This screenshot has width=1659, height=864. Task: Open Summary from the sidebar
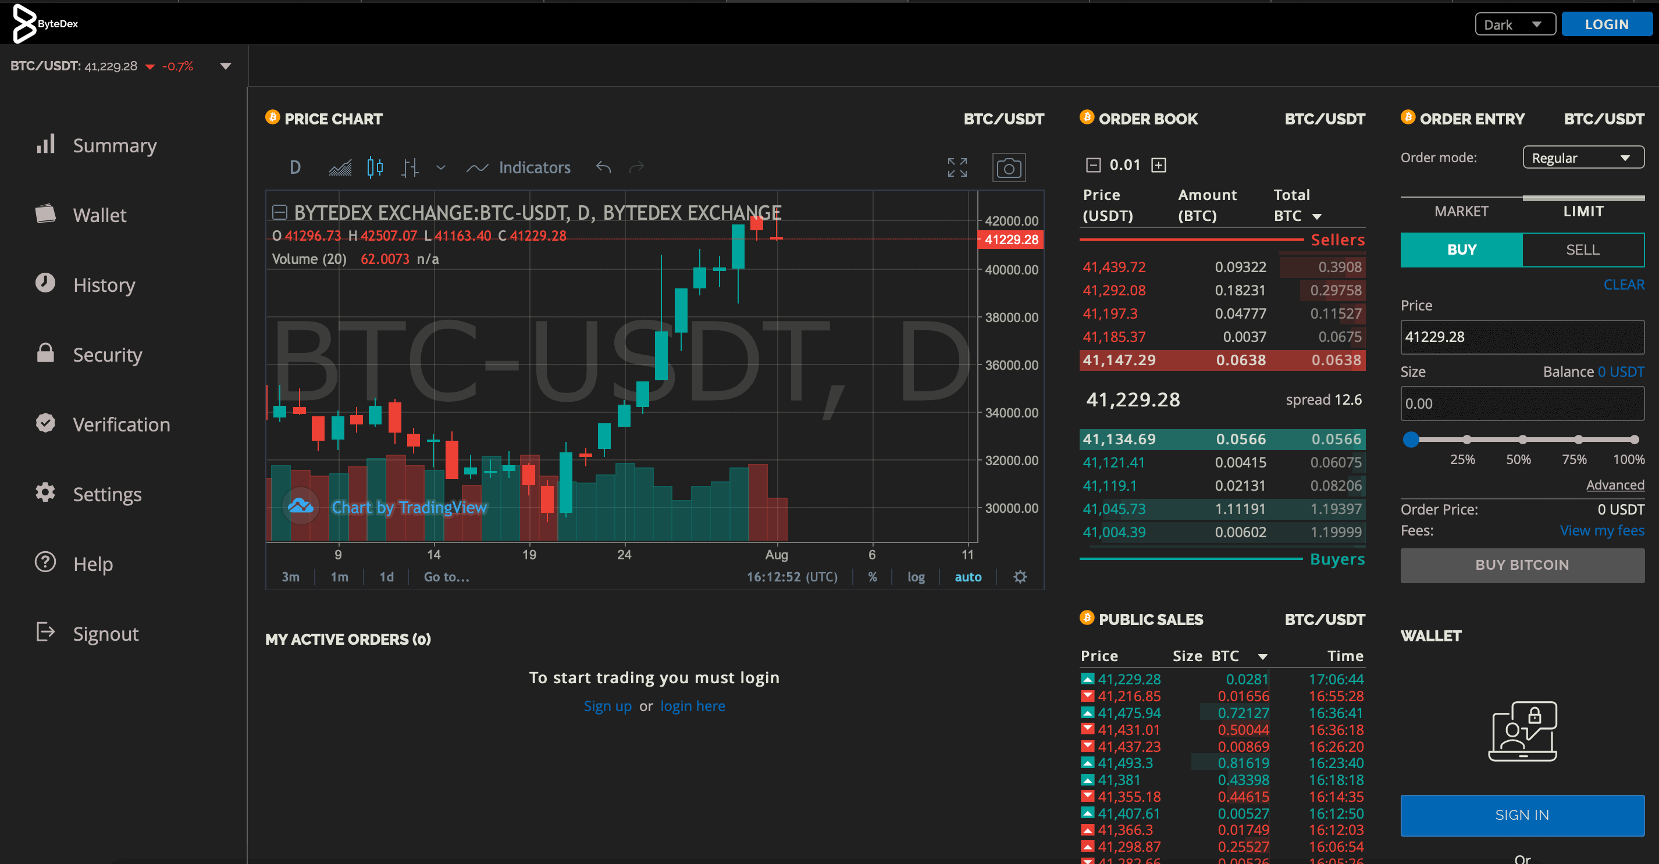point(96,145)
